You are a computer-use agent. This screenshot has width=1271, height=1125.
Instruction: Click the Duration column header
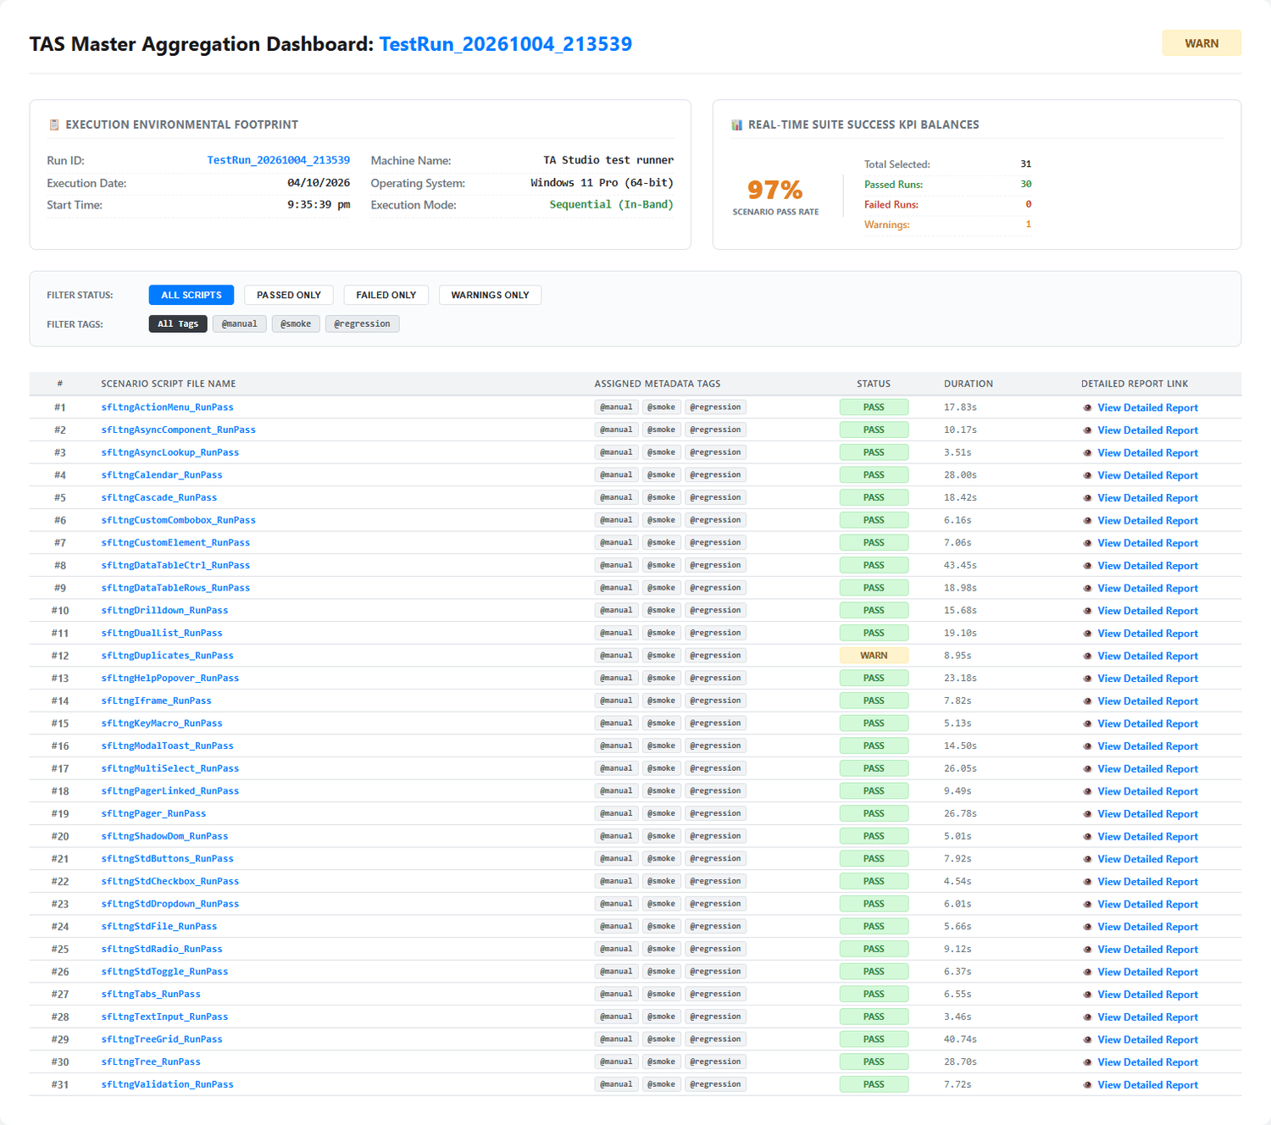click(969, 384)
